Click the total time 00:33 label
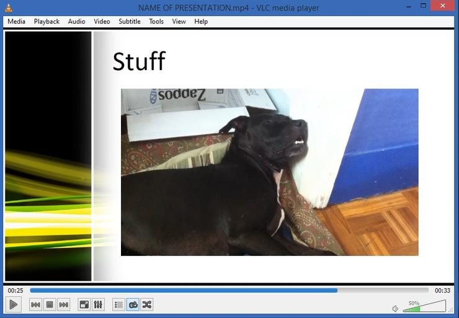 (x=442, y=291)
